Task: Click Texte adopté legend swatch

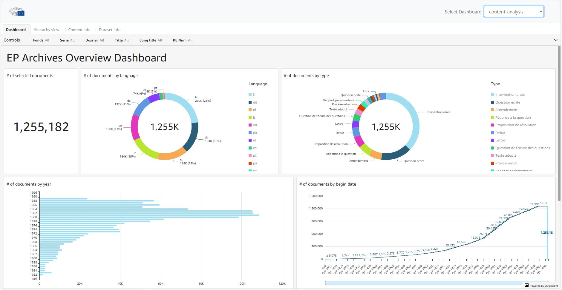Action: pos(492,155)
